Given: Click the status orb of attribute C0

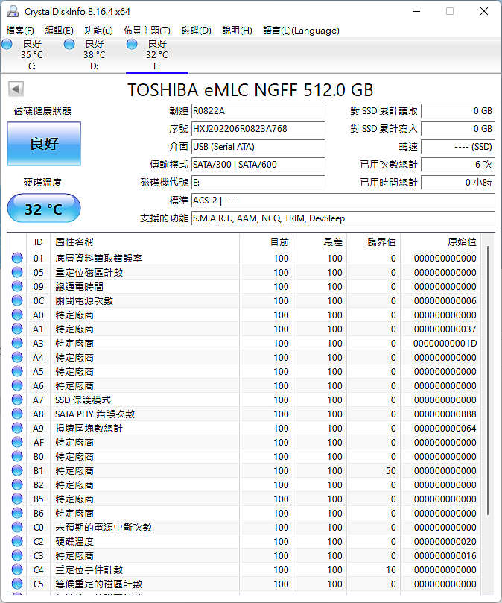Looking at the screenshot, I should pyautogui.click(x=17, y=527).
